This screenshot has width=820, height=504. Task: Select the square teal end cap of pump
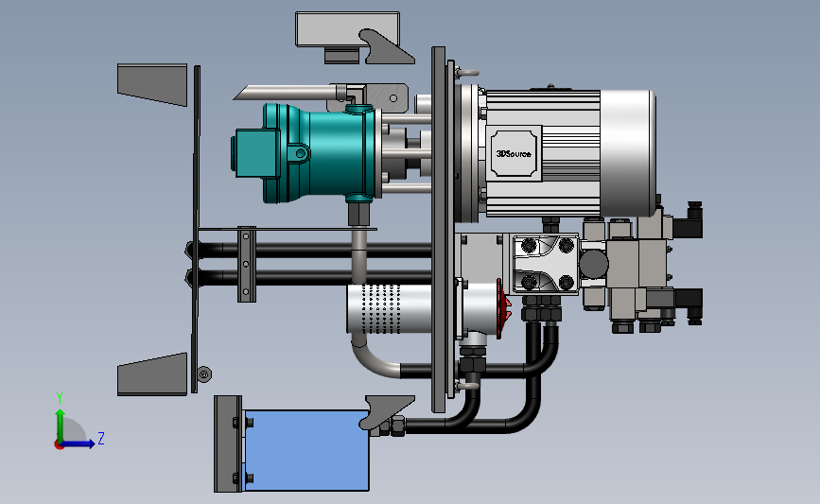(255, 152)
